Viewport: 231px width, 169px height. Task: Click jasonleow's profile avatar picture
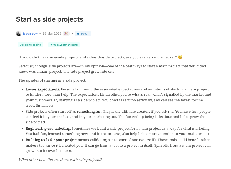(18, 34)
